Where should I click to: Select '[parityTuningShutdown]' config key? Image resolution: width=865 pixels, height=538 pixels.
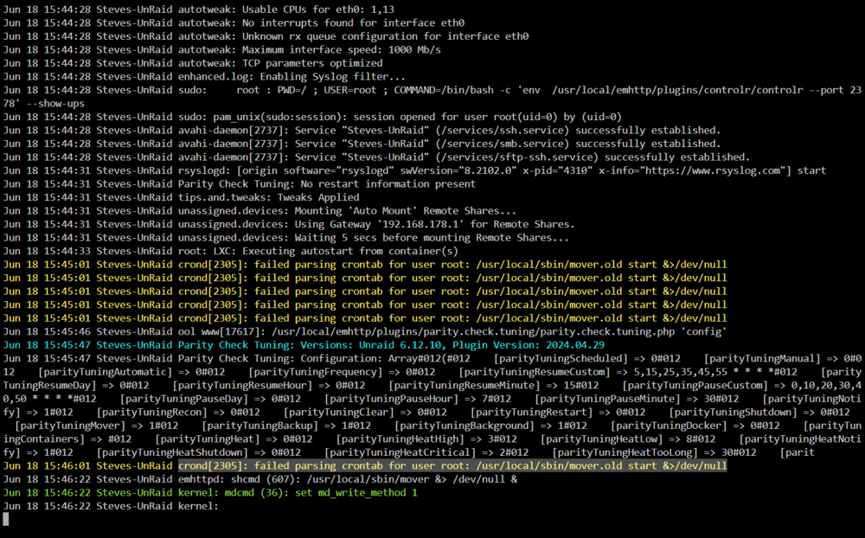[734, 413]
